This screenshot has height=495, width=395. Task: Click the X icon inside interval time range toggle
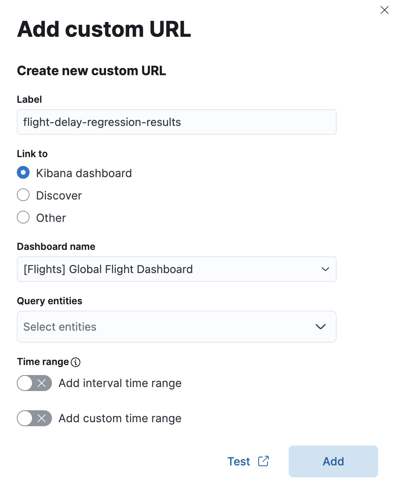41,383
